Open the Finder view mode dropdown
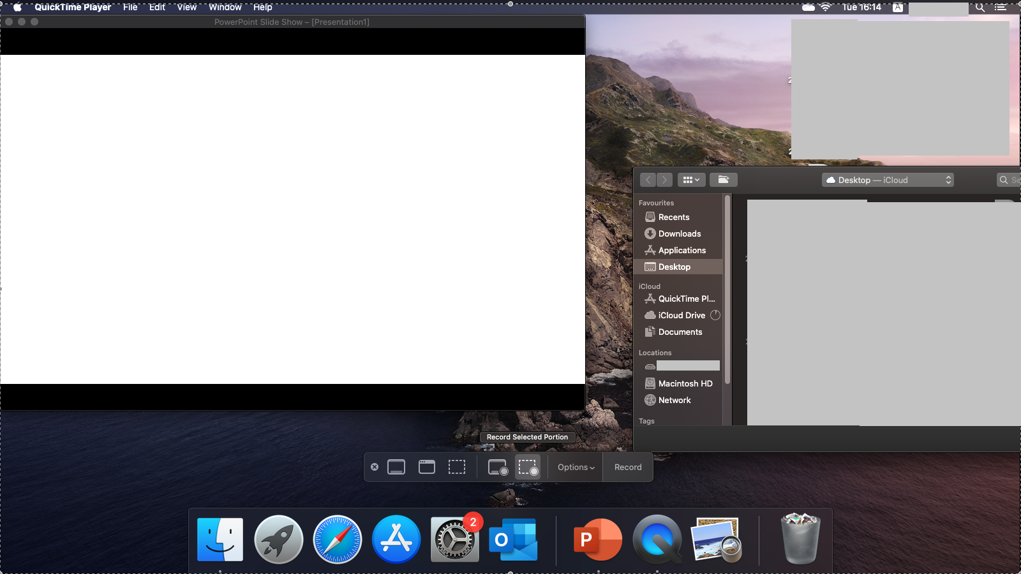The image size is (1021, 574). click(x=692, y=180)
